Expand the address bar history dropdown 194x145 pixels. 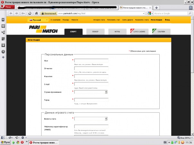(144, 13)
